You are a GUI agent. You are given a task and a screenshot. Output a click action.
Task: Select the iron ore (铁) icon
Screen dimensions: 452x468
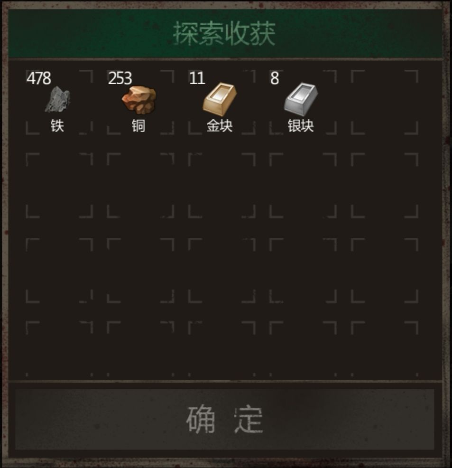click(x=57, y=99)
